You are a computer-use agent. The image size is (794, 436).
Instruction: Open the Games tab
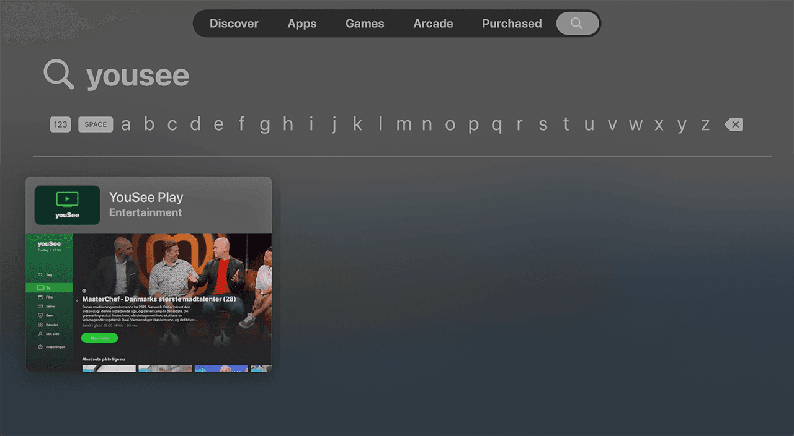tap(365, 23)
